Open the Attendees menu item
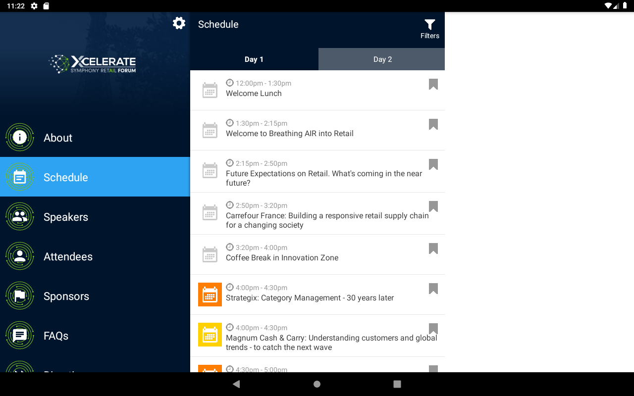The height and width of the screenshot is (396, 634). click(x=95, y=256)
